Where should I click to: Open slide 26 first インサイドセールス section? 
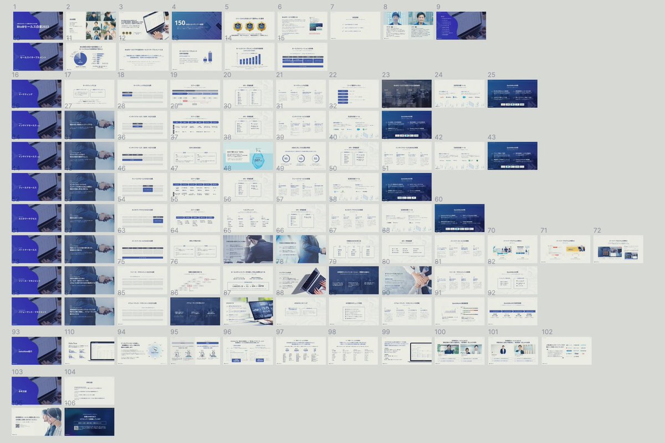click(x=37, y=125)
